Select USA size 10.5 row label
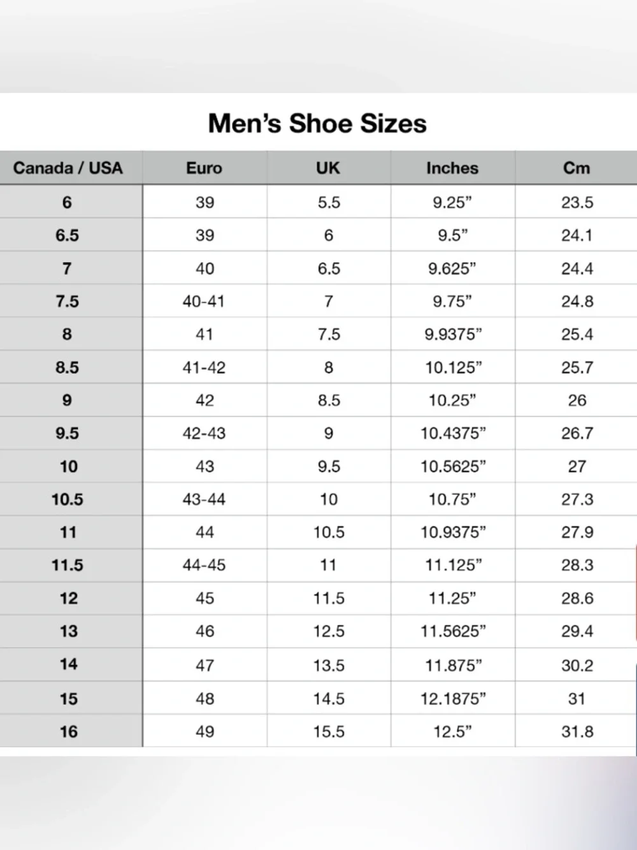The width and height of the screenshot is (637, 850). (x=68, y=499)
